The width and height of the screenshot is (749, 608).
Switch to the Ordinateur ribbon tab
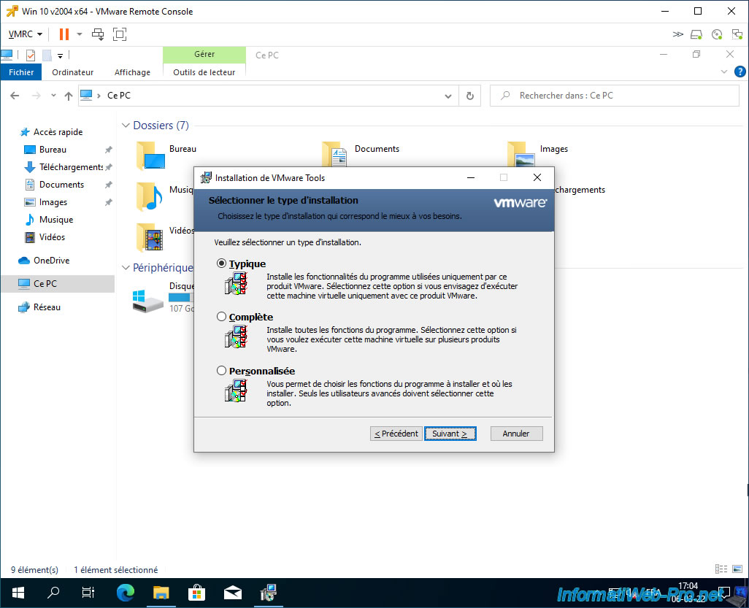point(73,72)
